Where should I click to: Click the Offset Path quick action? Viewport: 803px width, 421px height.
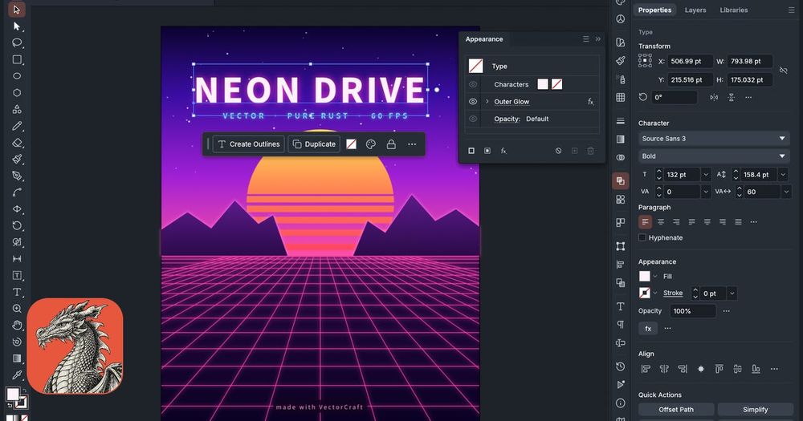[676, 409]
